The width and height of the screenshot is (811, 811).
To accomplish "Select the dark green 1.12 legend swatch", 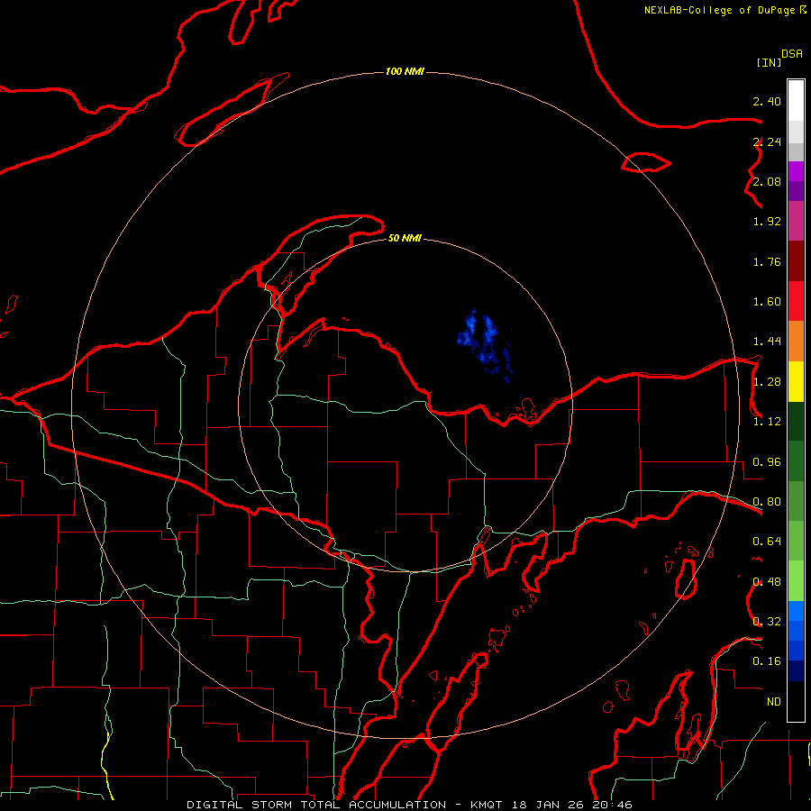I will tap(796, 422).
